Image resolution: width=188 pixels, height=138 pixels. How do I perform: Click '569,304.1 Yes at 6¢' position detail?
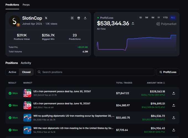43,107
